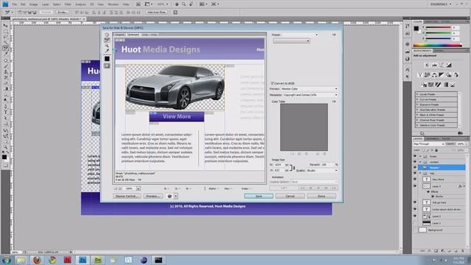
Task: Switch to the Masks panel tab
Action: point(439,51)
